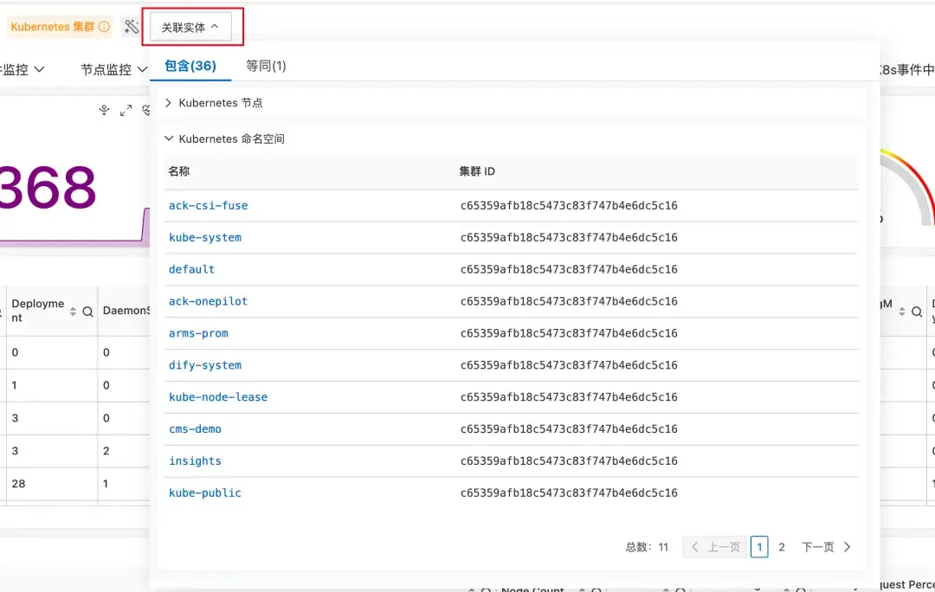Click the 上一页 previous page button
The width and height of the screenshot is (935, 592).
(x=716, y=547)
